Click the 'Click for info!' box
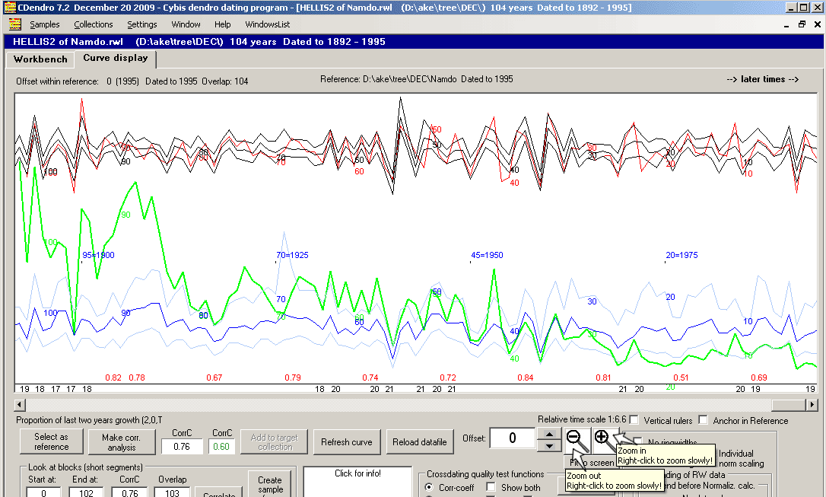The image size is (826, 497). pyautogui.click(x=357, y=482)
